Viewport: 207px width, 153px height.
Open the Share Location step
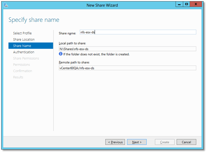click(24, 39)
